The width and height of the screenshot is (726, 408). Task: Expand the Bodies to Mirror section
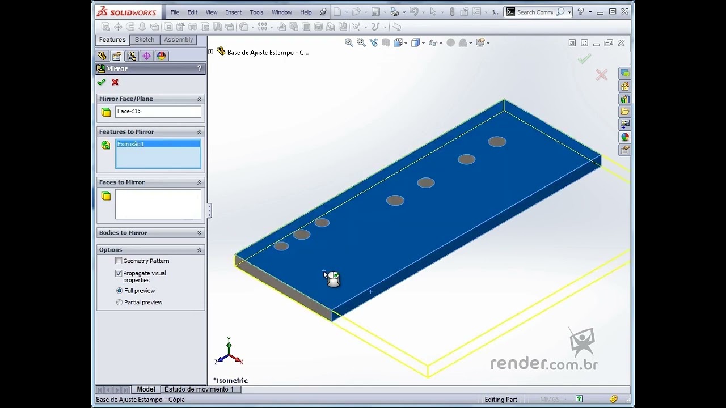199,233
